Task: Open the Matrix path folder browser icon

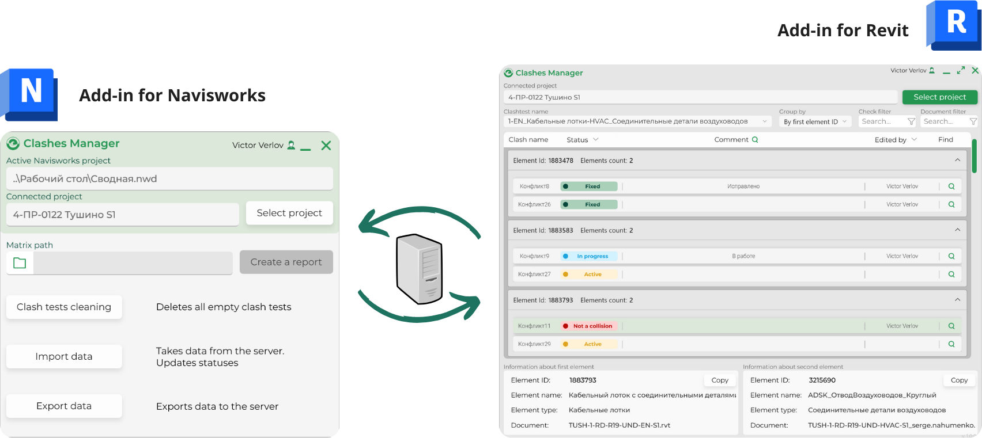Action: click(x=20, y=263)
